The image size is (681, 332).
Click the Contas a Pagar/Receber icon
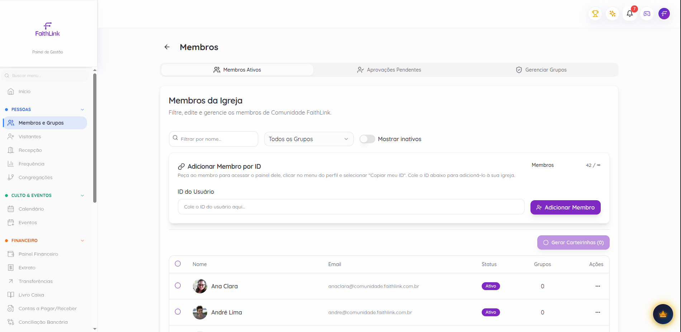11,308
